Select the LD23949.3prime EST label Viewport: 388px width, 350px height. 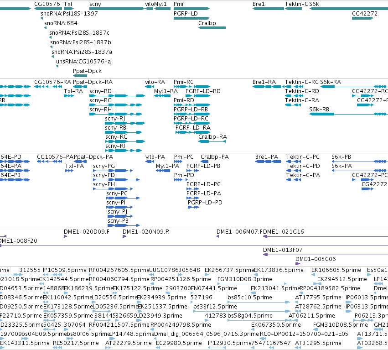pos(160,316)
